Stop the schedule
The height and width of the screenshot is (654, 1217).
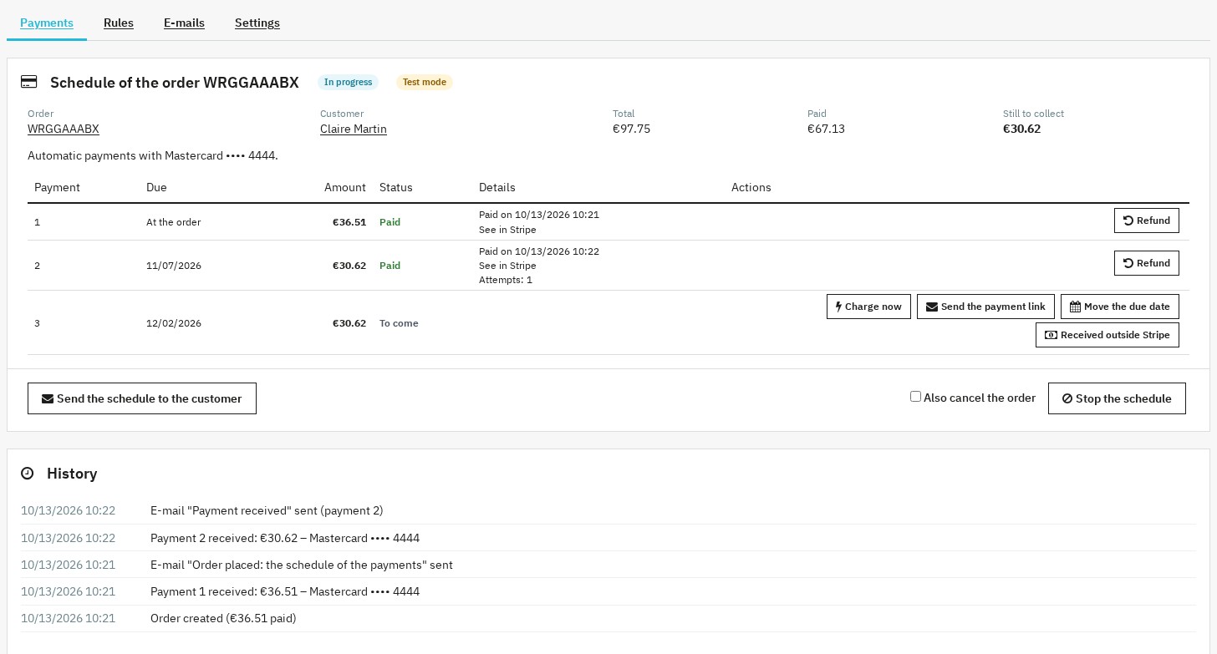coord(1117,398)
